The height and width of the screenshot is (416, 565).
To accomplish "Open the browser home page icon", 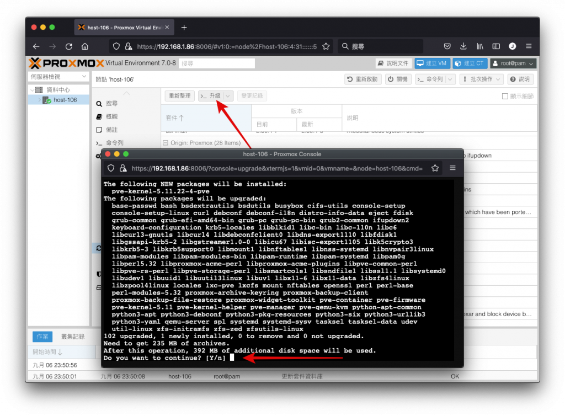I will pyautogui.click(x=85, y=46).
